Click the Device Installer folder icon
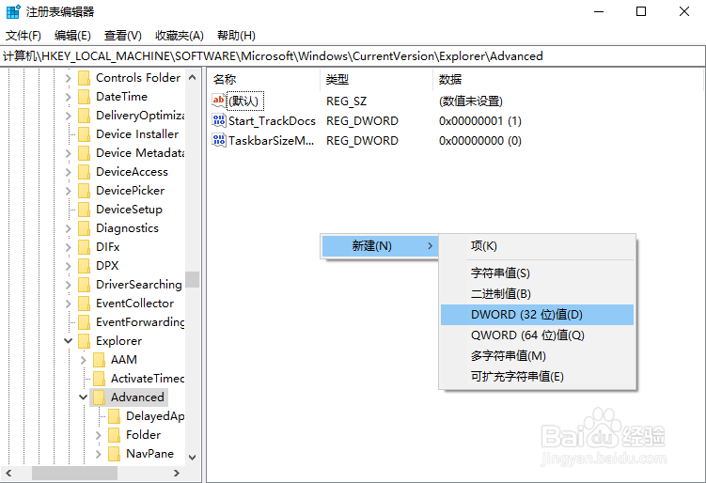 pyautogui.click(x=85, y=134)
